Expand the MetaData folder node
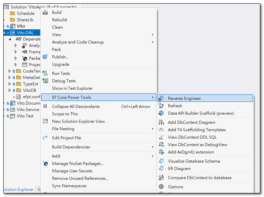Viewport: 264px width, 197px height. 9,78
